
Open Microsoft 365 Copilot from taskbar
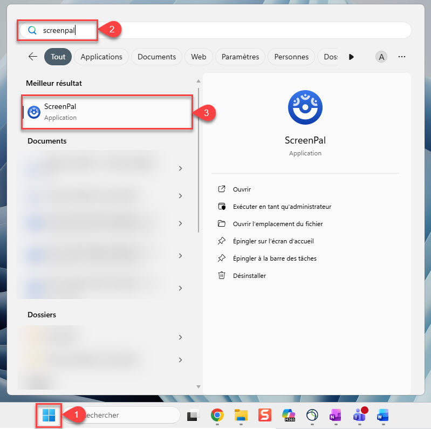tap(289, 416)
